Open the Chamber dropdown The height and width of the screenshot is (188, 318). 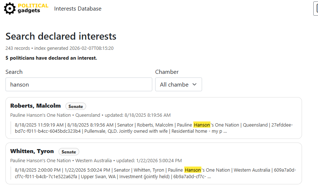[178, 84]
